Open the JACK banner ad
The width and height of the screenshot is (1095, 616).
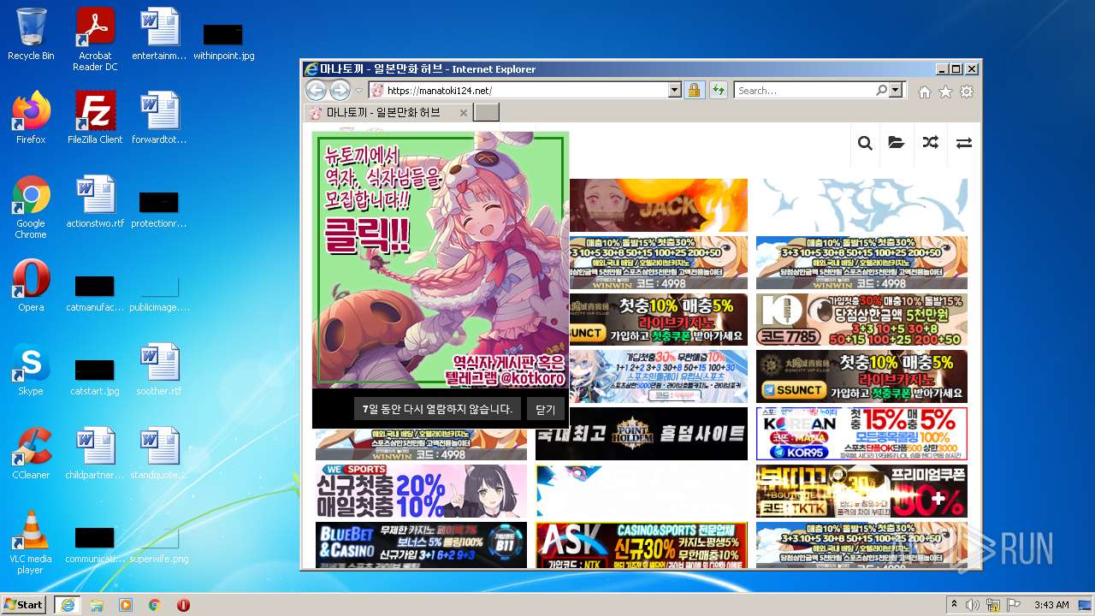pyautogui.click(x=658, y=205)
